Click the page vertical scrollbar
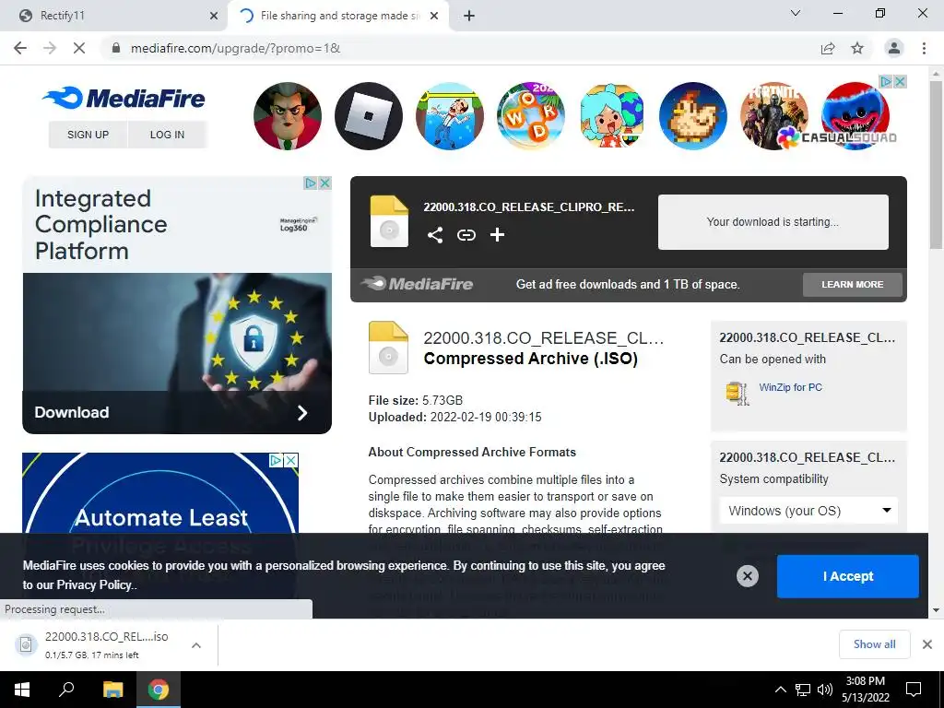944x708 pixels. pos(936,164)
